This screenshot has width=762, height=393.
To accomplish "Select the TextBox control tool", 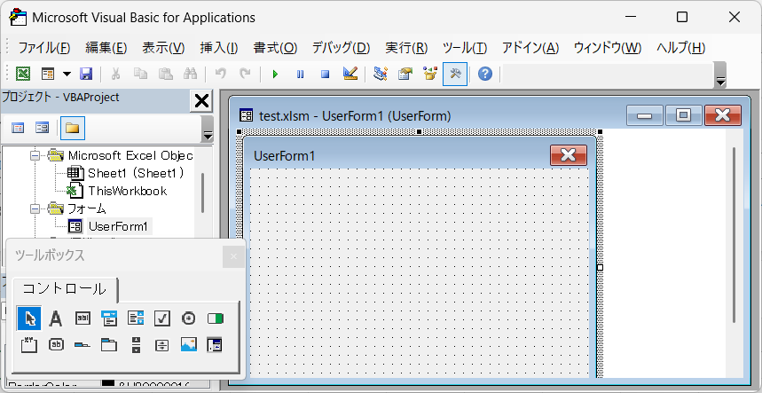I will click(x=82, y=318).
